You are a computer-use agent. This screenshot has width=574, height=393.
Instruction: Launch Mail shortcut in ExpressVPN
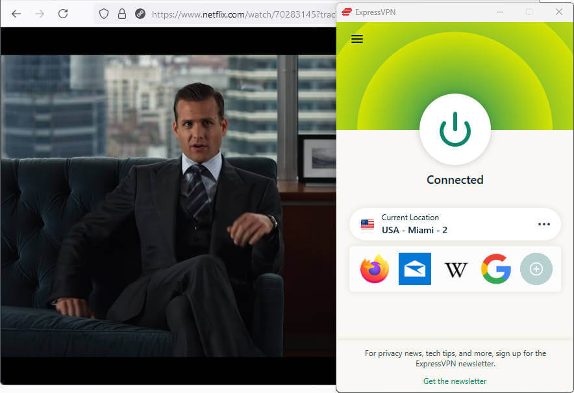414,269
